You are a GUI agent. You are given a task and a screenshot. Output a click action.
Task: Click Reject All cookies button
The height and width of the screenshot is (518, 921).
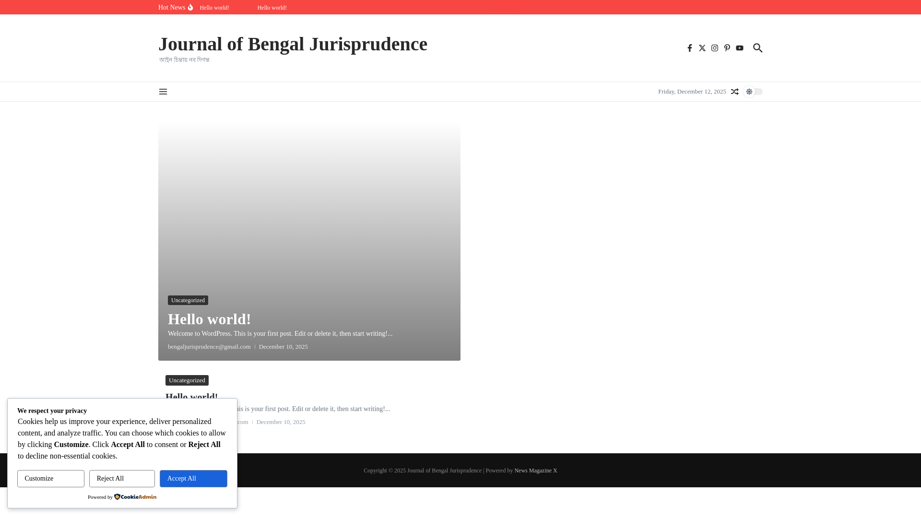[x=122, y=479]
